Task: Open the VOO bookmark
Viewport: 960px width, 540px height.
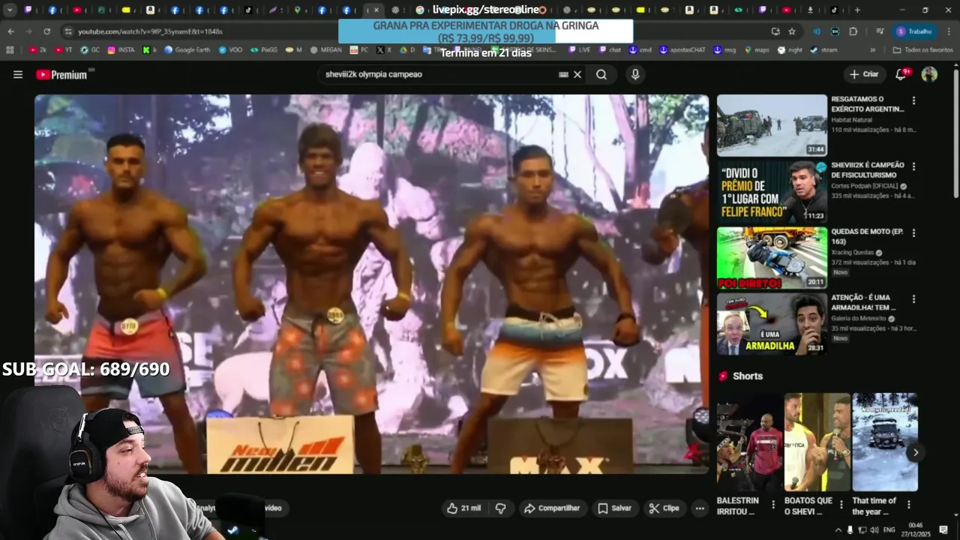Action: point(230,49)
